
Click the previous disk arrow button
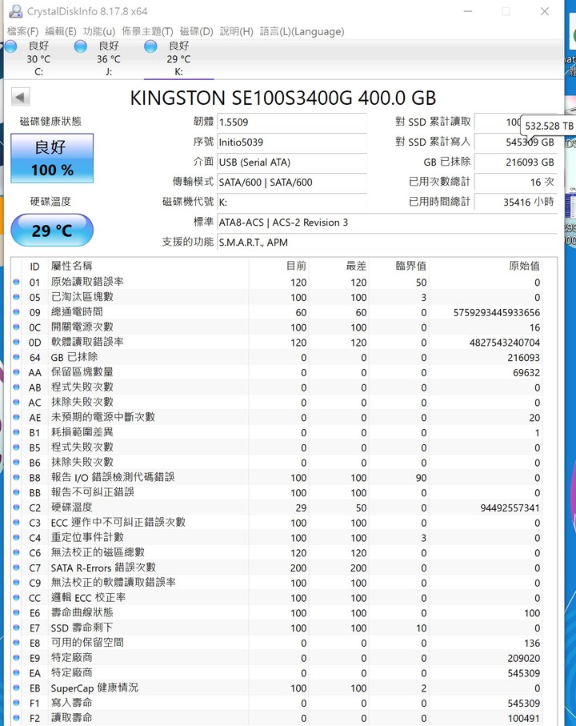click(x=20, y=97)
